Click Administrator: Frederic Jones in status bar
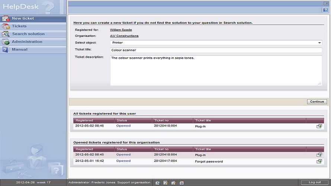 (92, 182)
